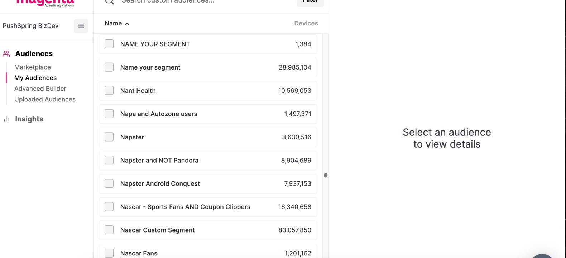Check the Nascar Custom Segment checkbox
This screenshot has height=258, width=566.
point(109,230)
